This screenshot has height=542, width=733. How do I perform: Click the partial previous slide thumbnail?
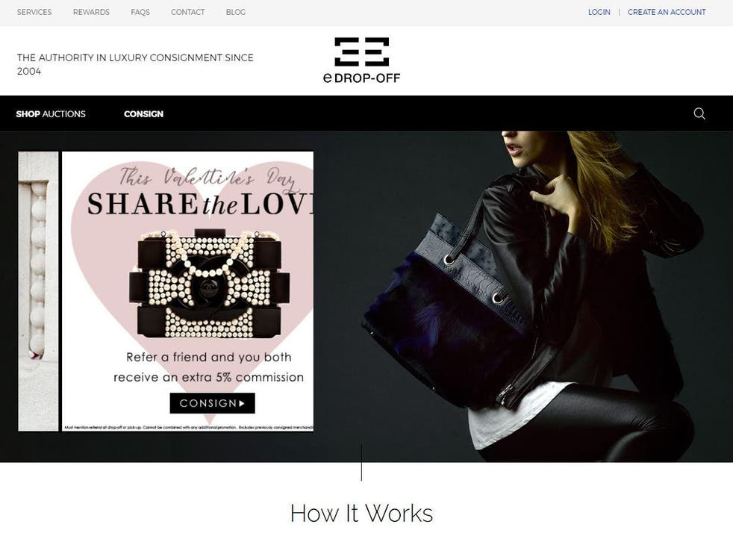pos(38,291)
